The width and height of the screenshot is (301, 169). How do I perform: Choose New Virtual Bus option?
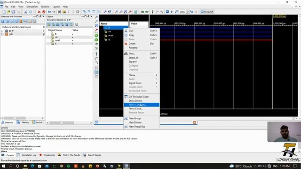[x=142, y=127]
